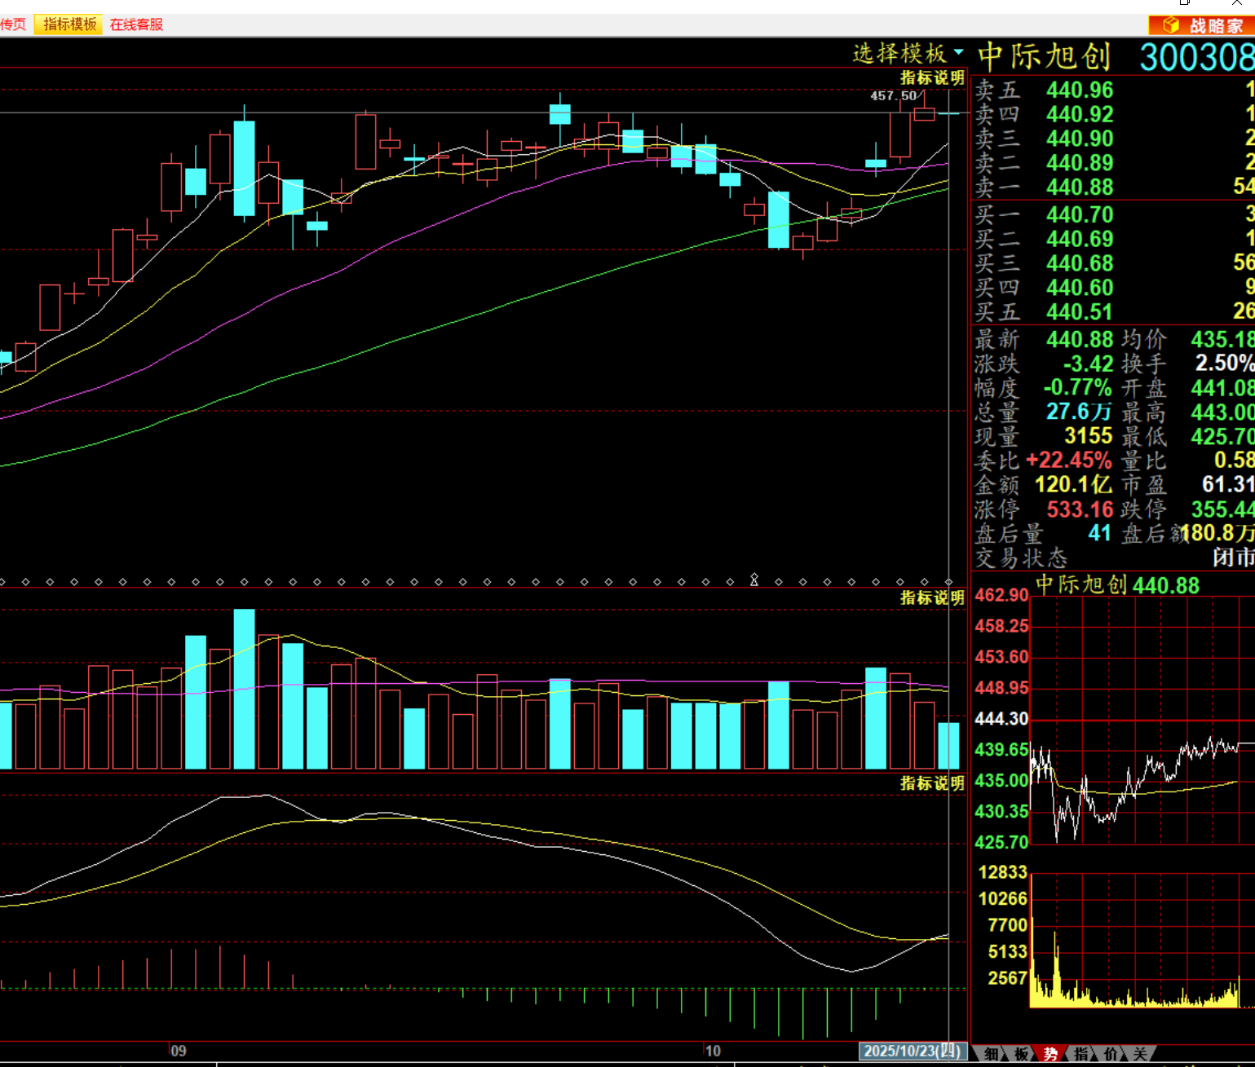1255x1067 pixels.
Task: Click the intraday axis price 425.70
Action: [1001, 842]
